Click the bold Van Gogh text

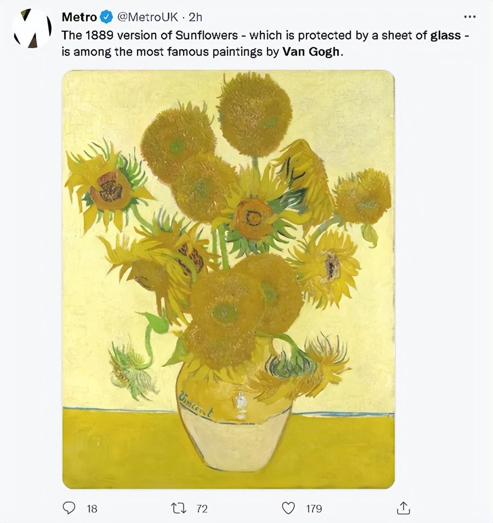(311, 52)
